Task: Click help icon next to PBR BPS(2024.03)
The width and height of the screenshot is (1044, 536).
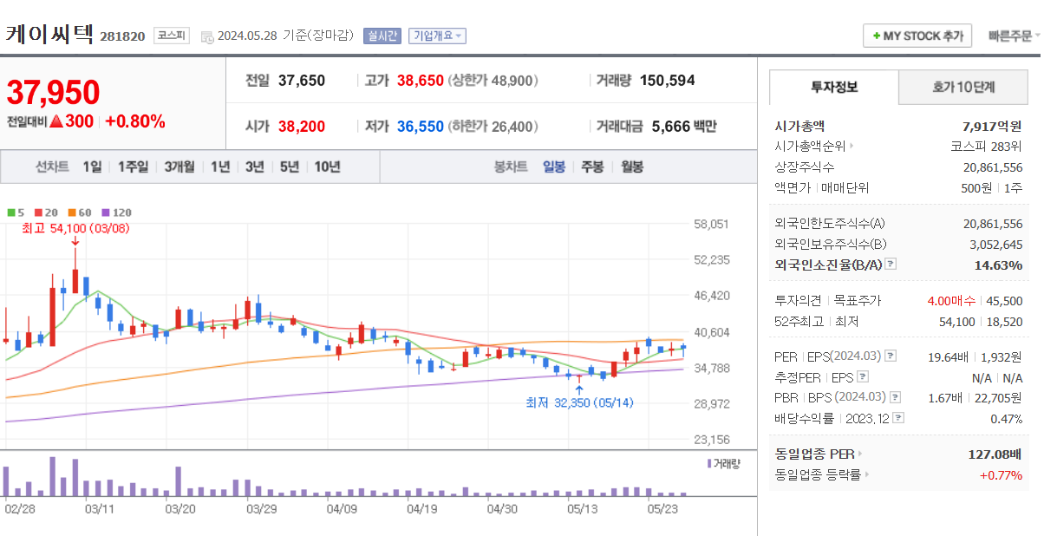Action: point(895,397)
